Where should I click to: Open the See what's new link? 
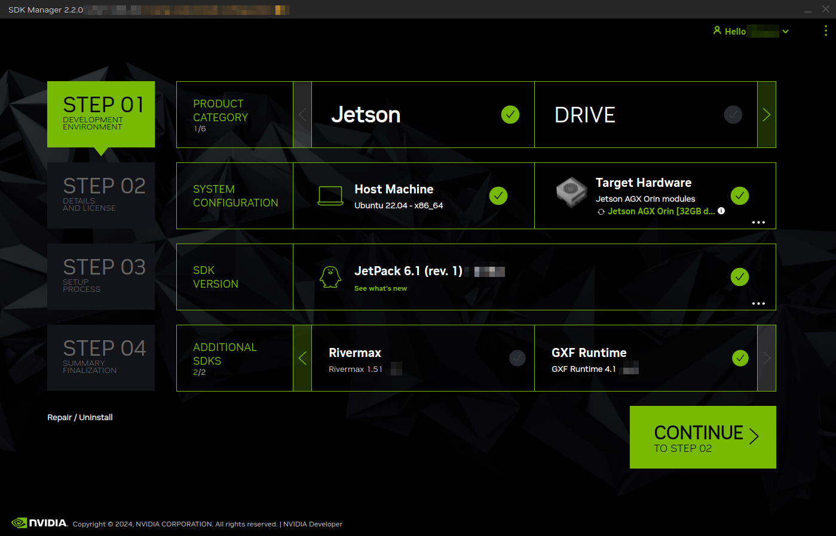[x=381, y=288]
